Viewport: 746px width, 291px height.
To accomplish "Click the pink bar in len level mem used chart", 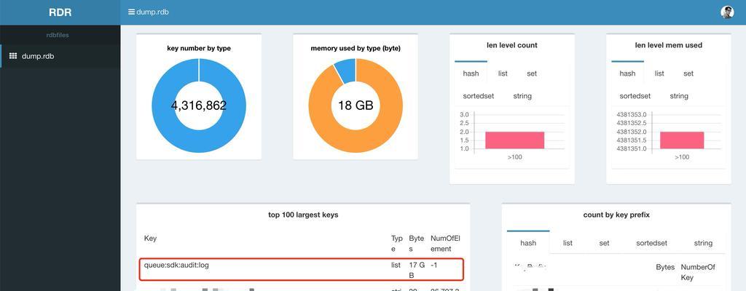I will click(682, 140).
